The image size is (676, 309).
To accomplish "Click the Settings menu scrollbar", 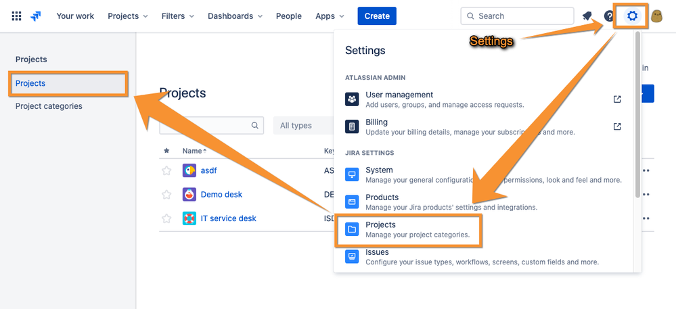I will [637, 114].
